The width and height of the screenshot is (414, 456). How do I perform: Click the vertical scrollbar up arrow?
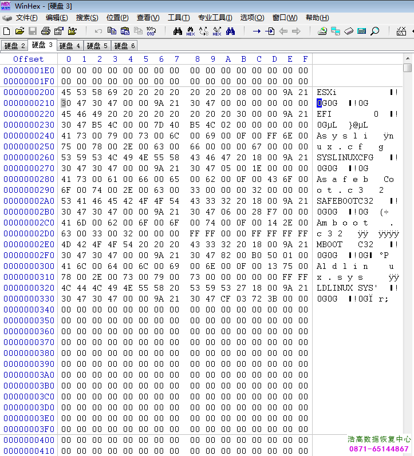point(408,58)
